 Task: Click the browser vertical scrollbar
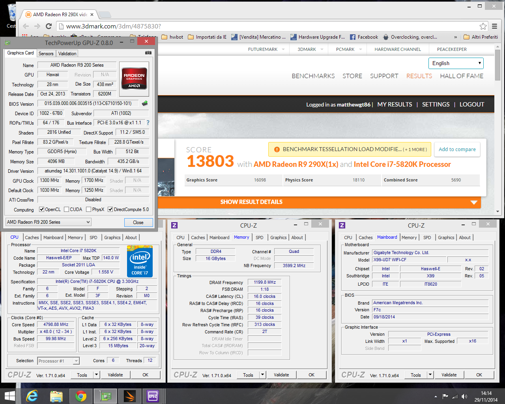[498, 65]
